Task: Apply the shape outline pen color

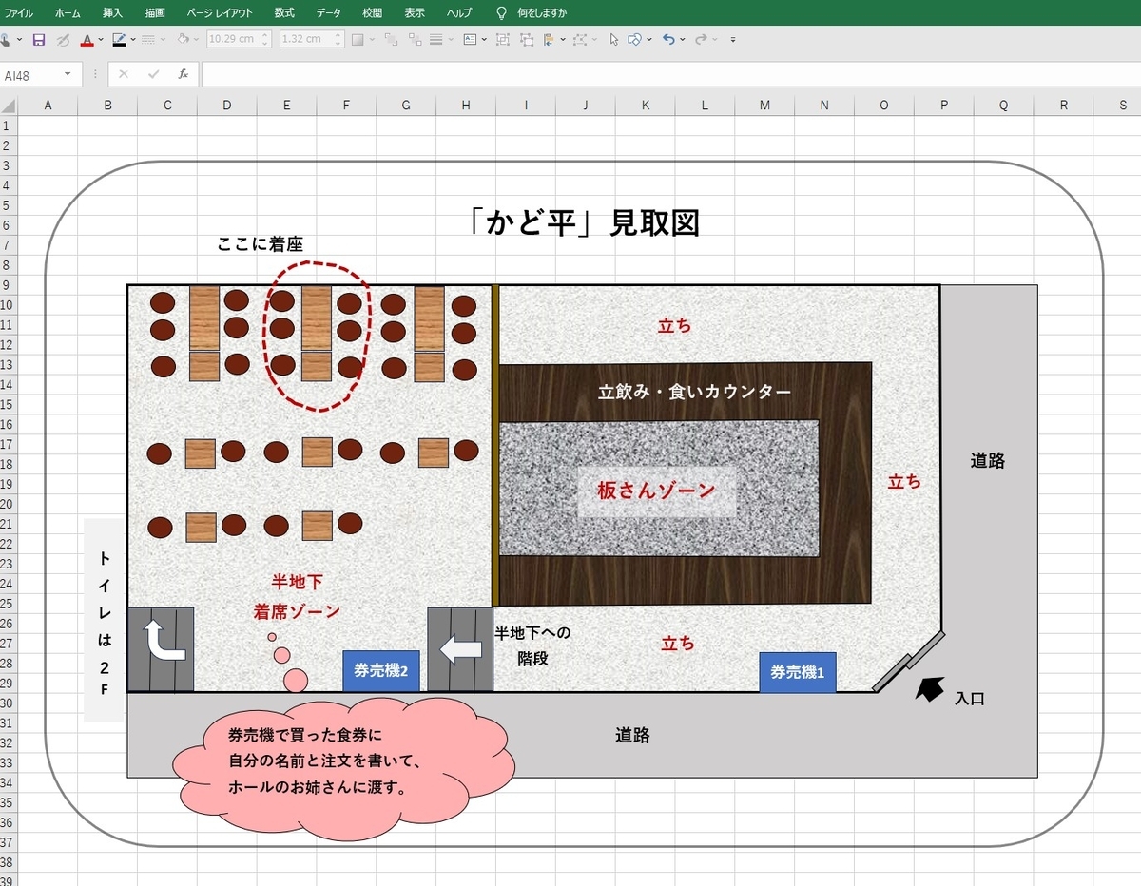Action: (119, 40)
